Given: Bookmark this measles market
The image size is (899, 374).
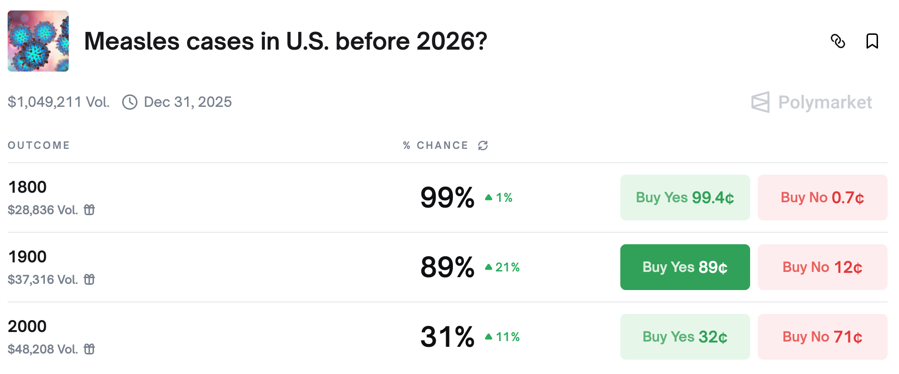Looking at the screenshot, I should pos(872,42).
